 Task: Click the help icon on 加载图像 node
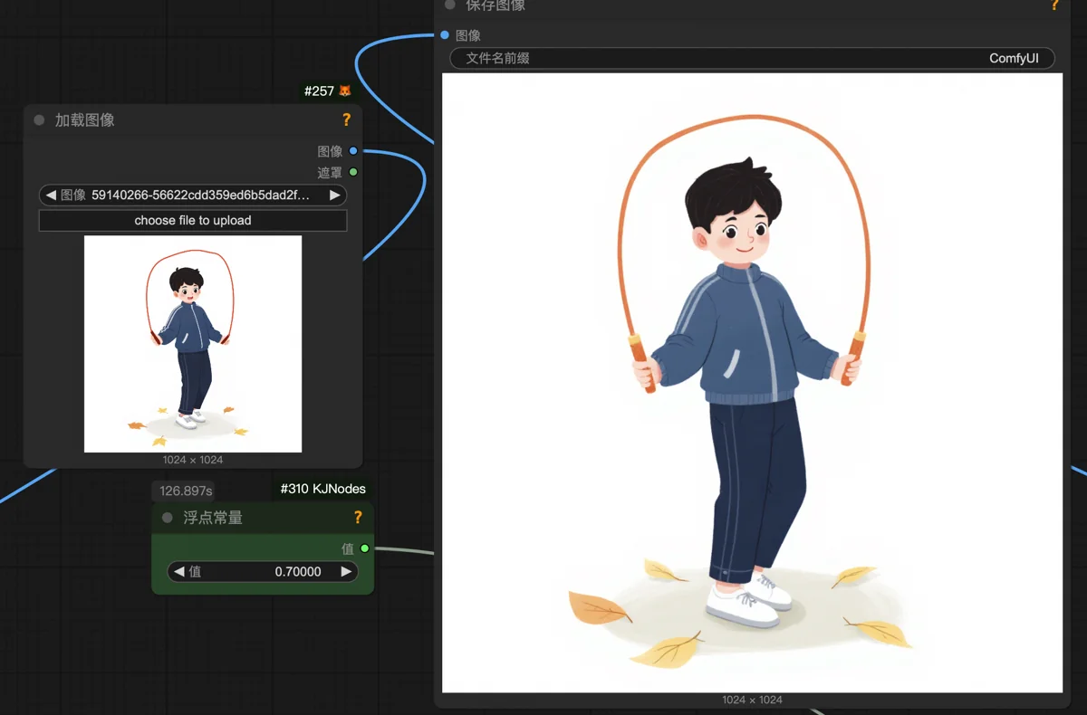[x=346, y=119]
